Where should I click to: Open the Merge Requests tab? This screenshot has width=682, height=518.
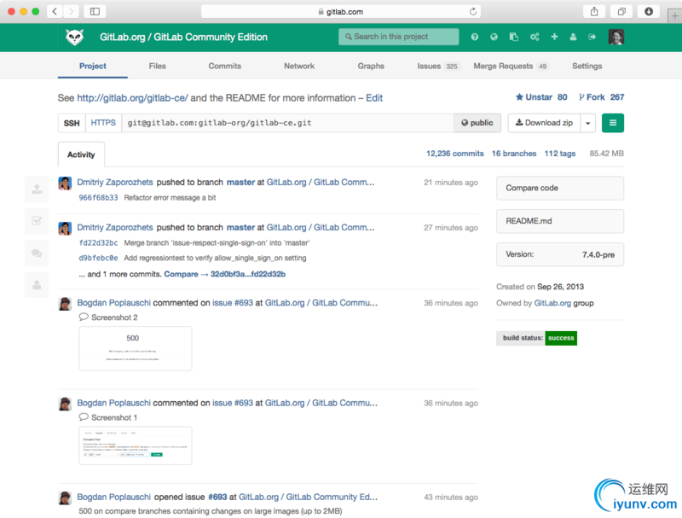tap(511, 67)
